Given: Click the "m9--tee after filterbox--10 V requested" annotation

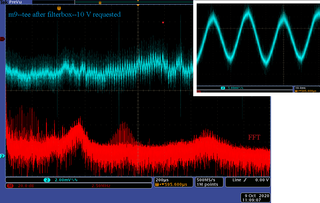Looking at the screenshot, I should click(x=64, y=14).
